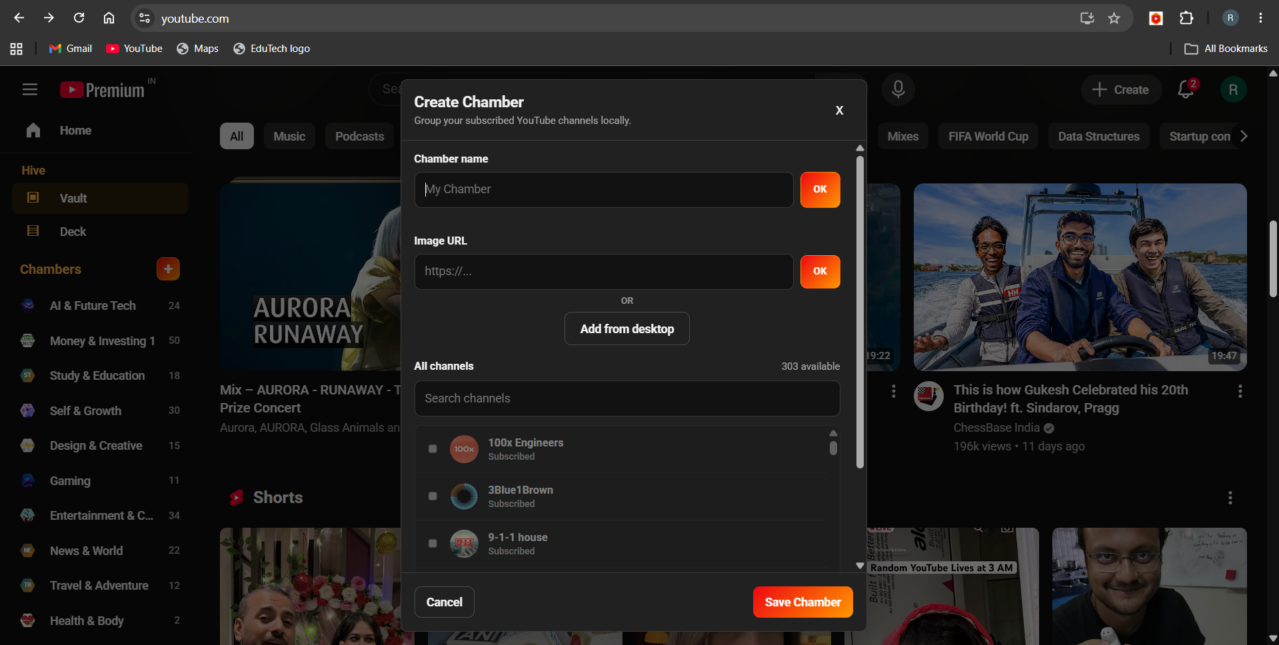Go back using browser back arrow

pyautogui.click(x=19, y=18)
